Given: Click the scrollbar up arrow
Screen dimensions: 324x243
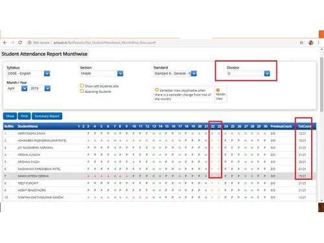Looking at the screenshot, I should pos(321,49).
